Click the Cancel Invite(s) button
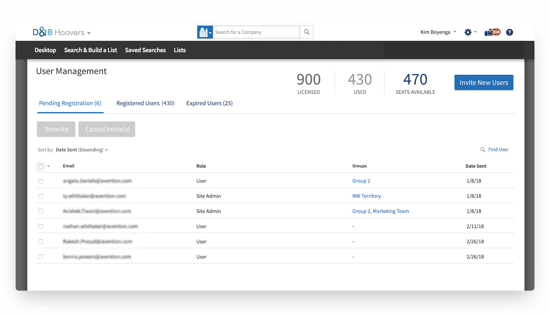Viewport: 550px width, 314px height. point(107,129)
